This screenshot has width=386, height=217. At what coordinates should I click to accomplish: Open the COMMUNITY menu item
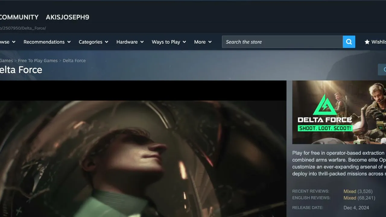19,17
